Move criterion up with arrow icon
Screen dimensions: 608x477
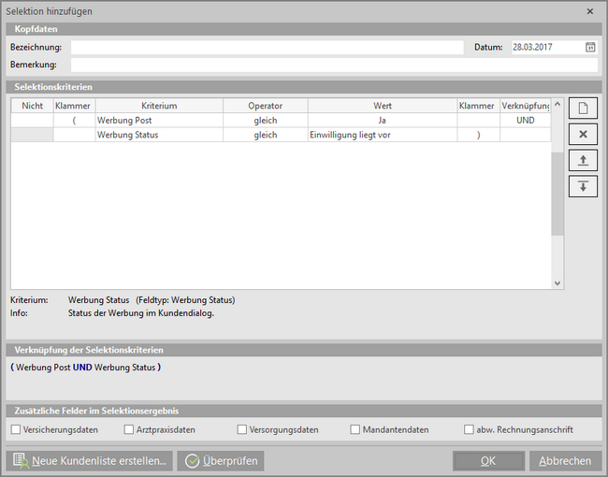583,161
